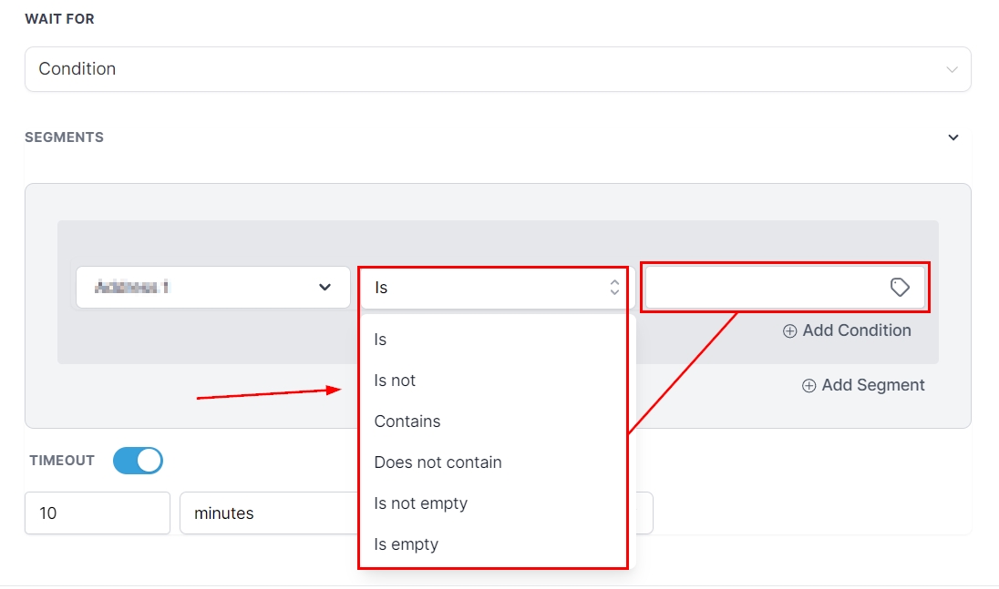
Task: Open the blurred field name dropdown
Action: point(212,288)
